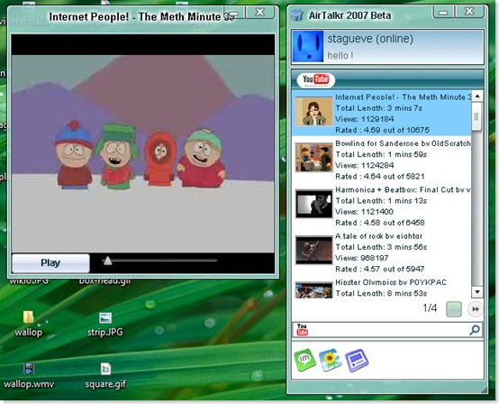Click the South Park video frame
Image resolution: width=499 pixels, height=404 pixels.
(x=143, y=153)
